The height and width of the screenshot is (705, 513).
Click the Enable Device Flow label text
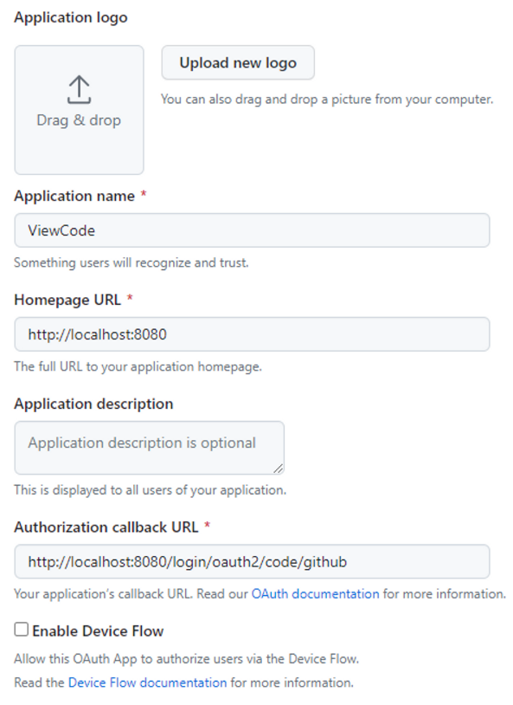[98, 631]
